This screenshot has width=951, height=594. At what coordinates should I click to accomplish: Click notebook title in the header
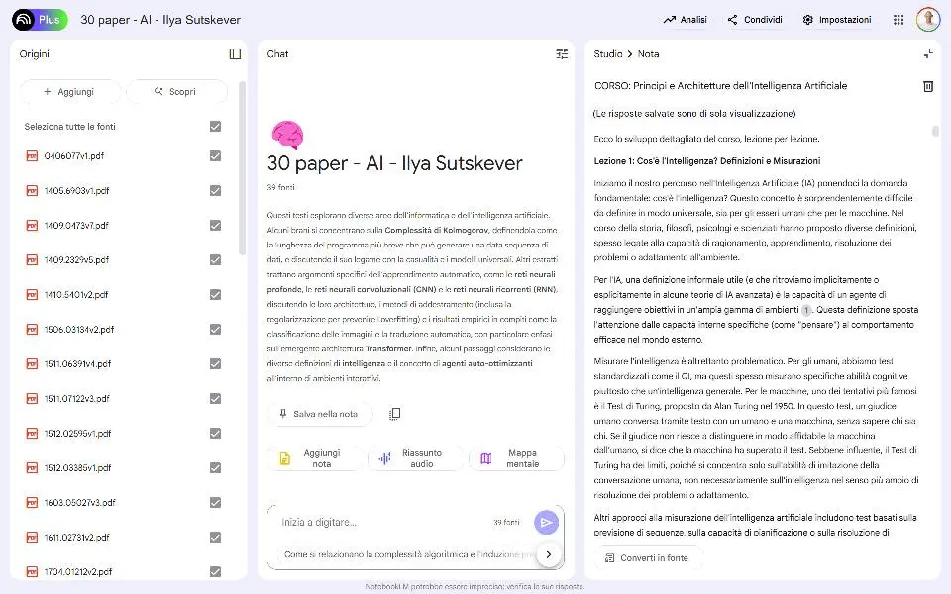point(160,20)
